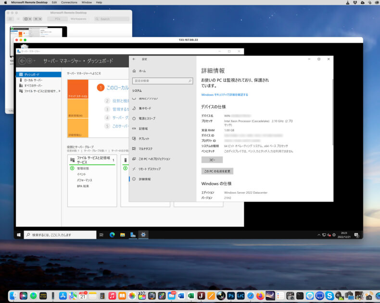Viewport: 380px width, 303px height.
Task: Open Microsoft Edge from the Windows taskbar
Action: click(112, 235)
